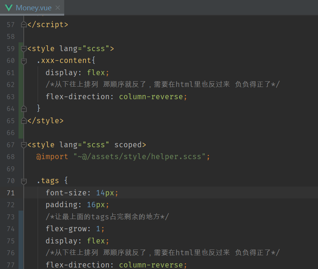The height and width of the screenshot is (269, 318).
Task: Click line number 63 in the gutter
Action: (11, 97)
